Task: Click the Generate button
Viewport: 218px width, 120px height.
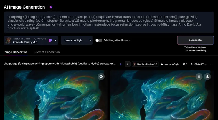Action: click(195, 40)
